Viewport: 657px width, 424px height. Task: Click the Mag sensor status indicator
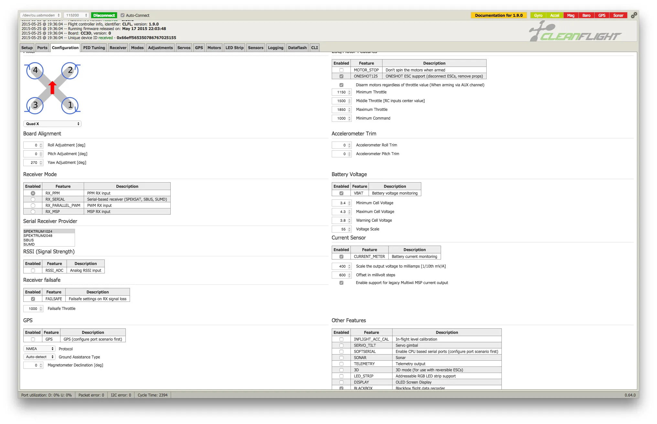[x=571, y=15]
